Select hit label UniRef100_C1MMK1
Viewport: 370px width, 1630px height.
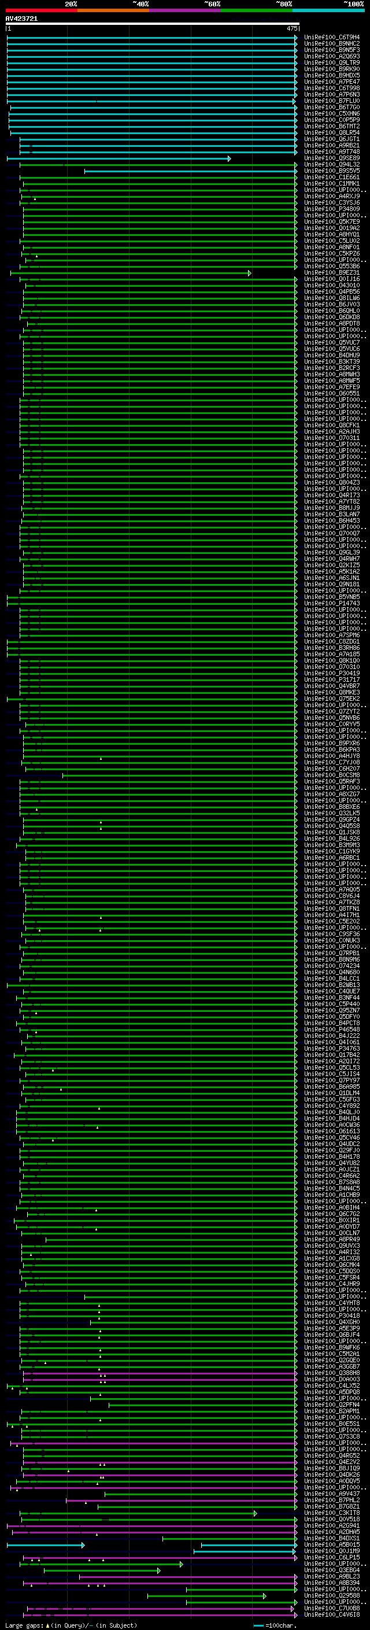point(332,183)
